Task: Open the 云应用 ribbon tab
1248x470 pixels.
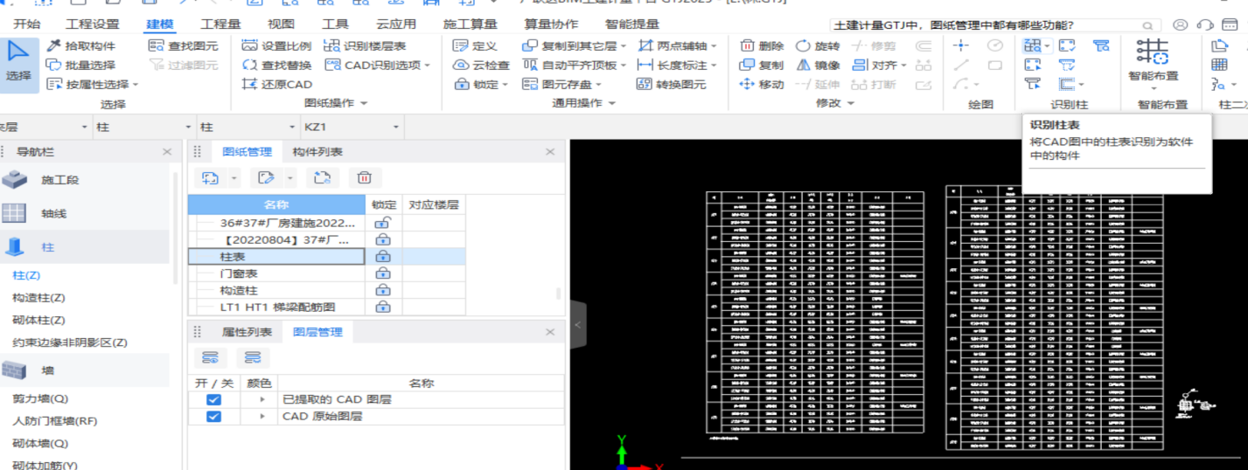Action: pyautogui.click(x=397, y=24)
